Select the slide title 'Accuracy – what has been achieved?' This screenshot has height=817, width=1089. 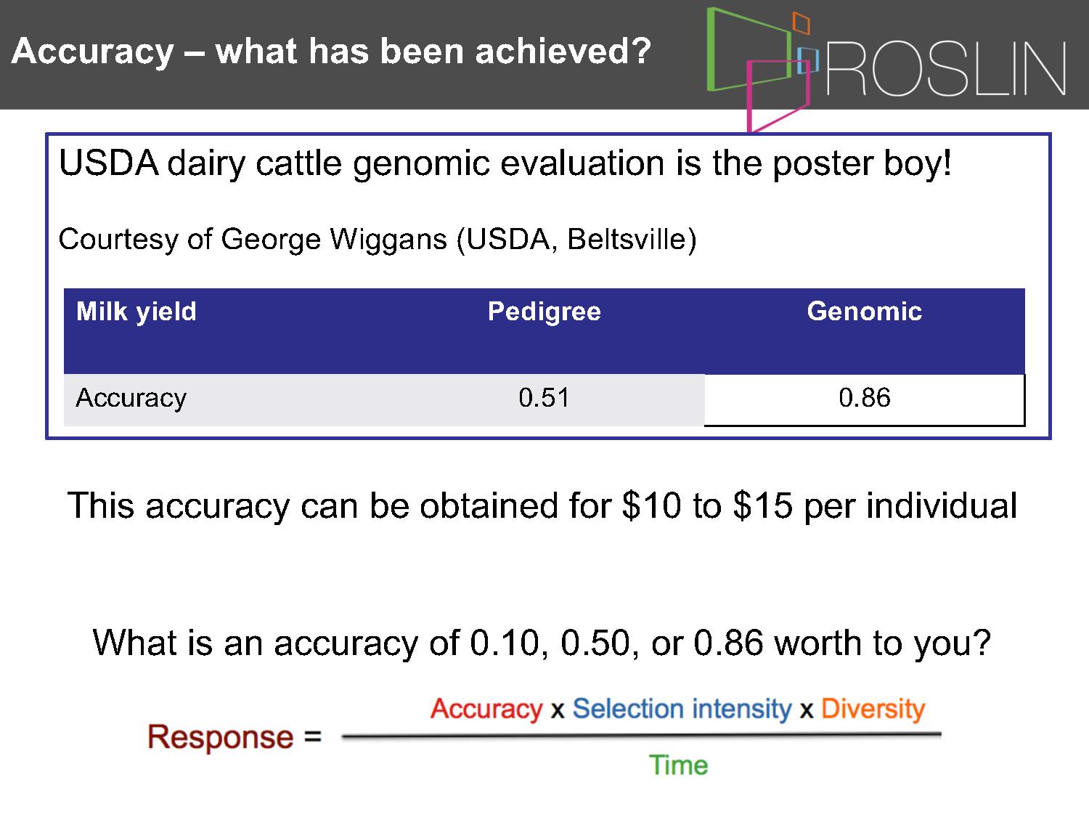331,52
